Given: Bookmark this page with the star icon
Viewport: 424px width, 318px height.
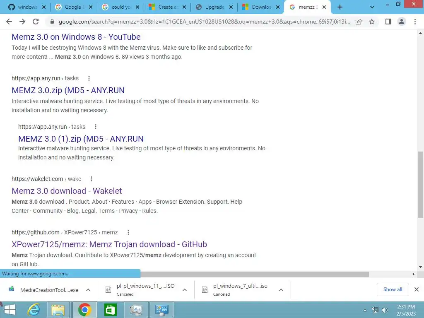Looking at the screenshot, I should [x=372, y=22].
